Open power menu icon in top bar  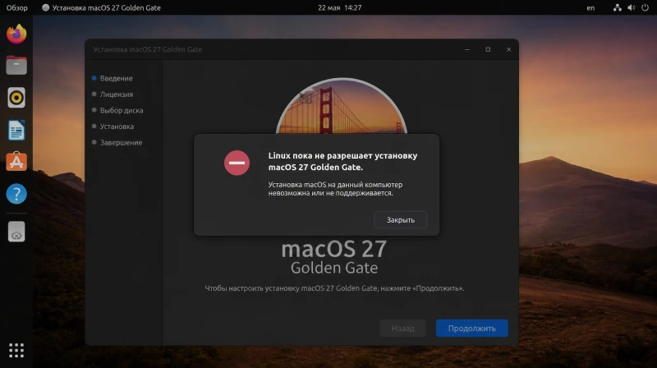click(x=645, y=7)
